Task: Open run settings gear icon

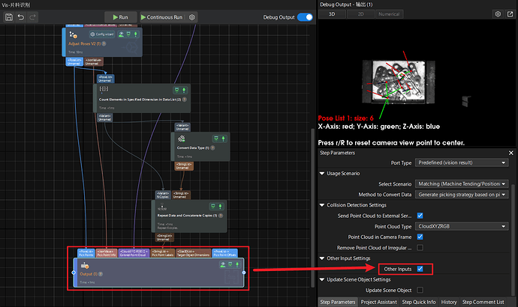Action: [x=192, y=16]
